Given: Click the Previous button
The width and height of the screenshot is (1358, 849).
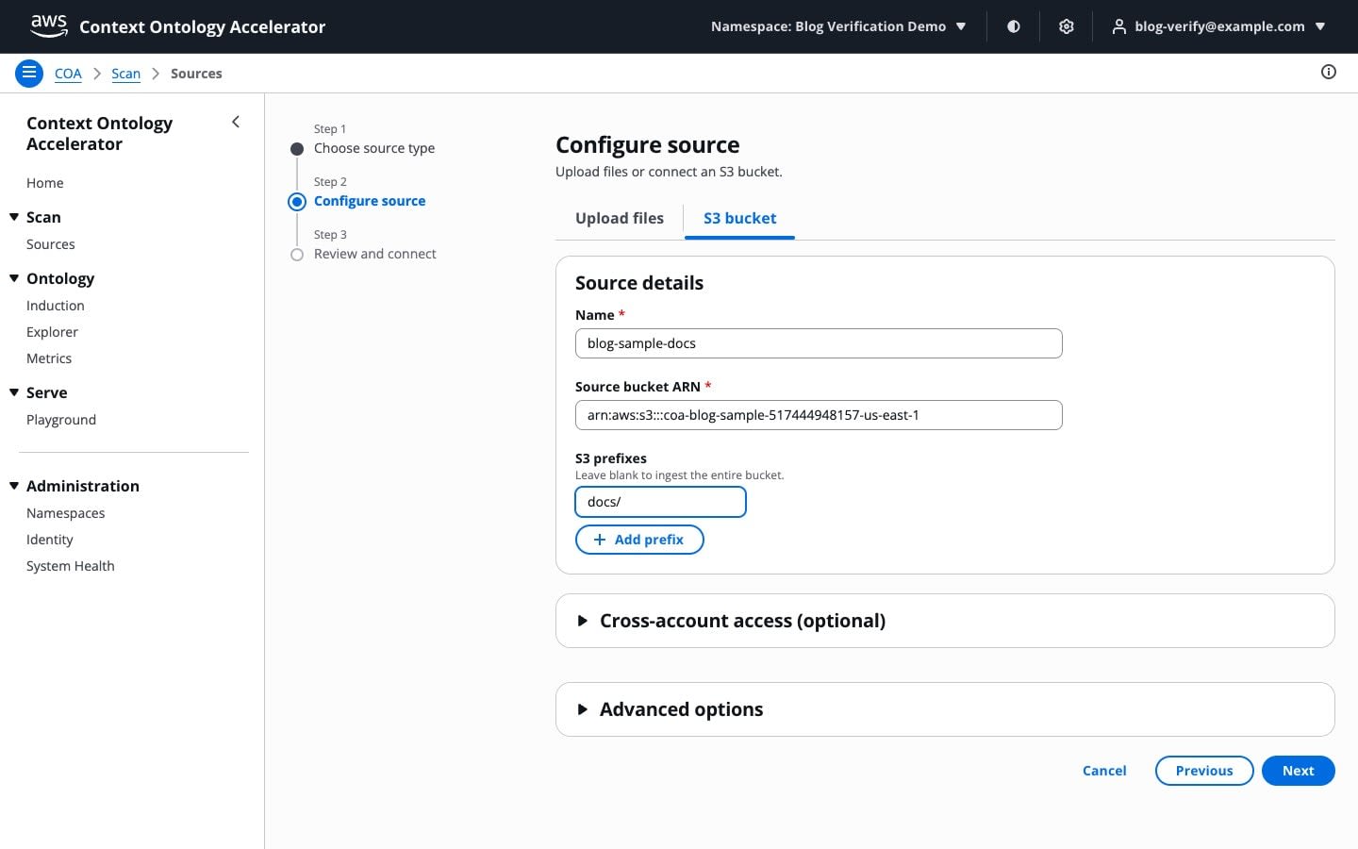Looking at the screenshot, I should 1204,771.
